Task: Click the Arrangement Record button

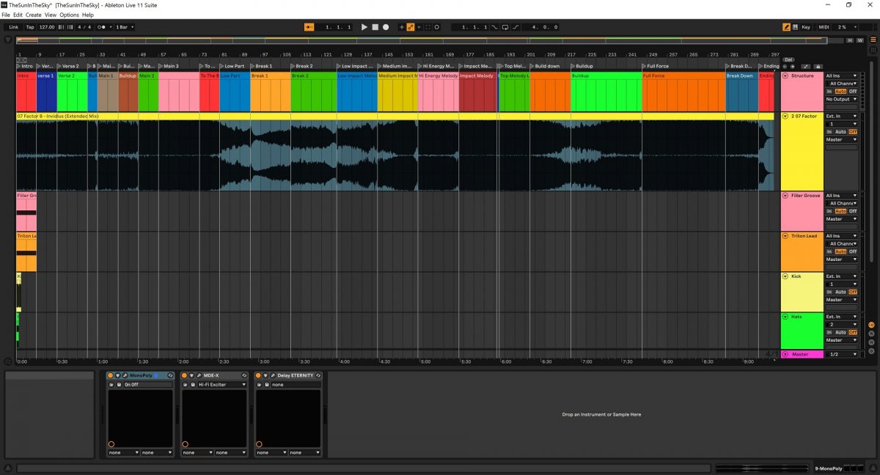Action: point(386,27)
